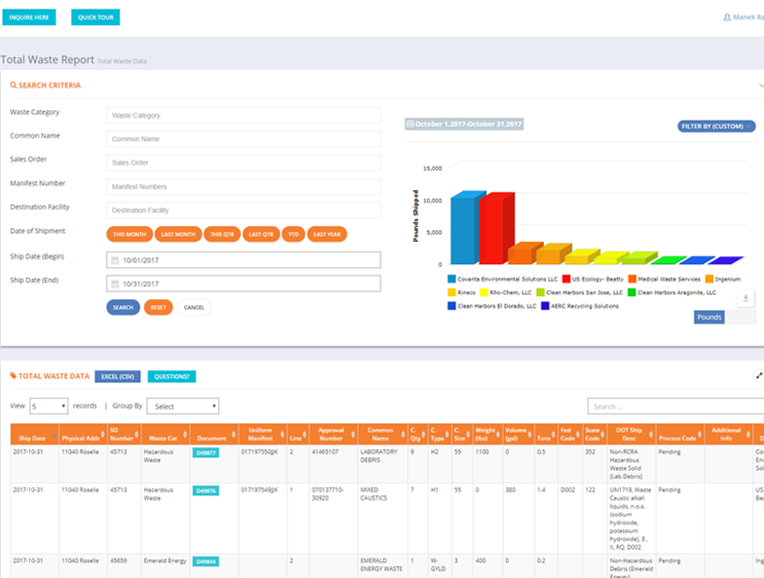Reset the search criteria
This screenshot has height=578, width=764.
point(158,308)
